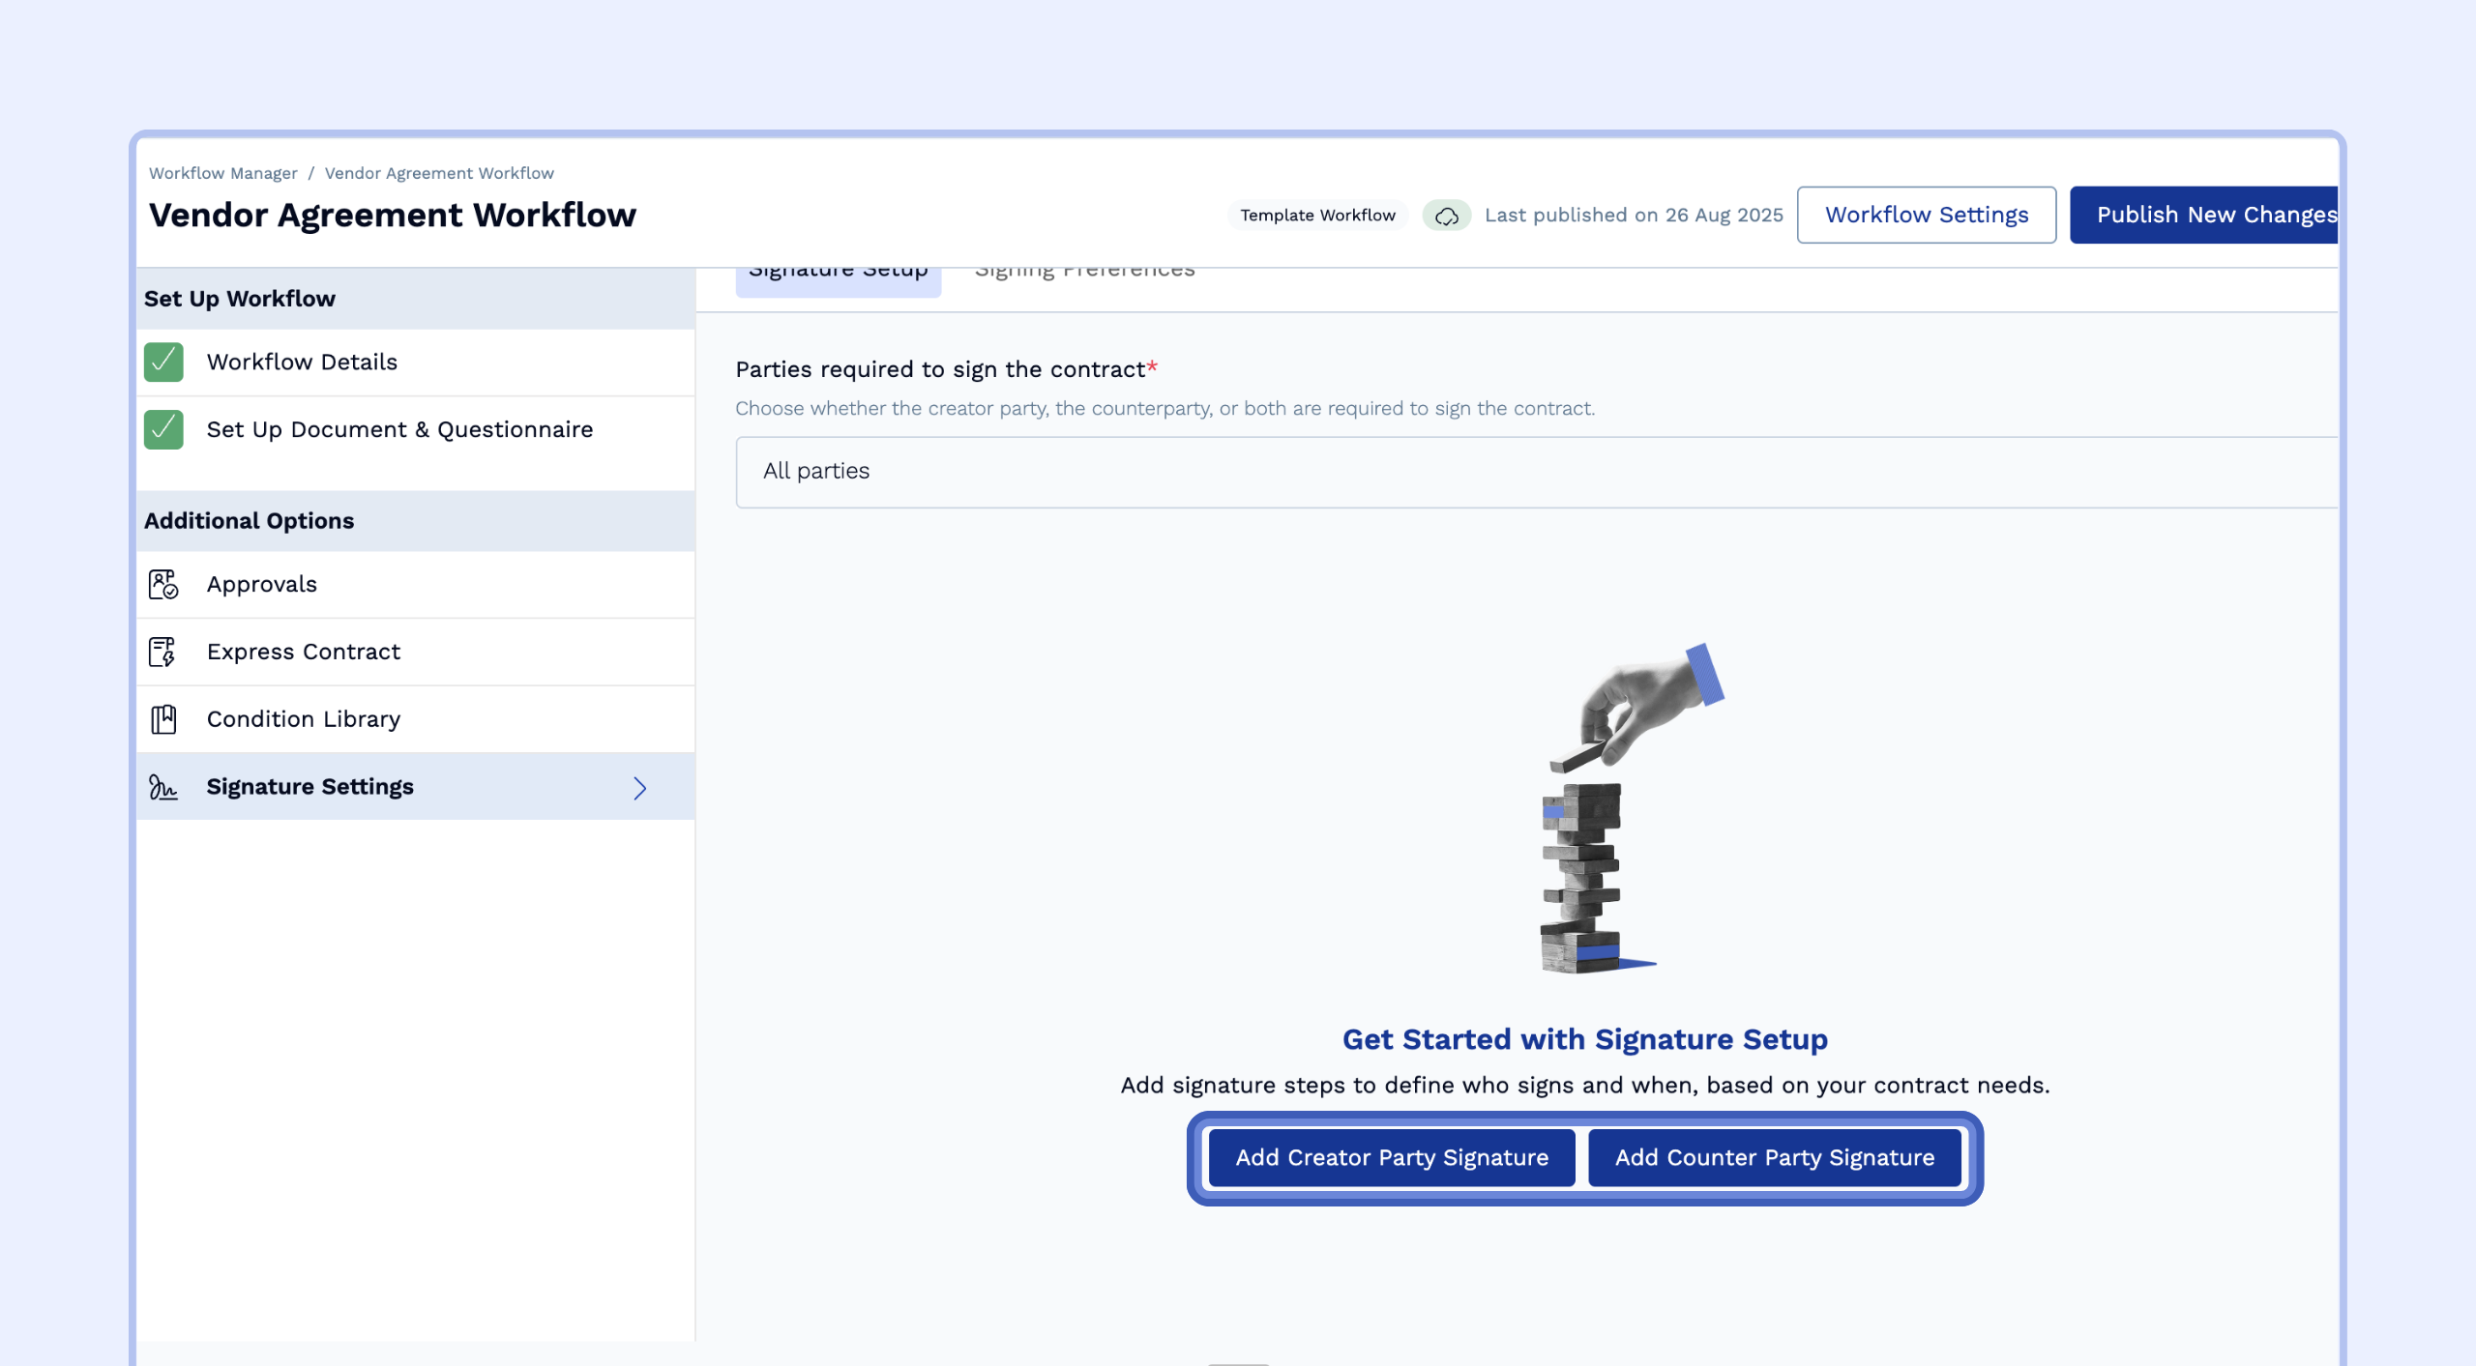Click the green checkmark beside Workflow Details
Screen dimensions: 2476x1366
(163, 362)
